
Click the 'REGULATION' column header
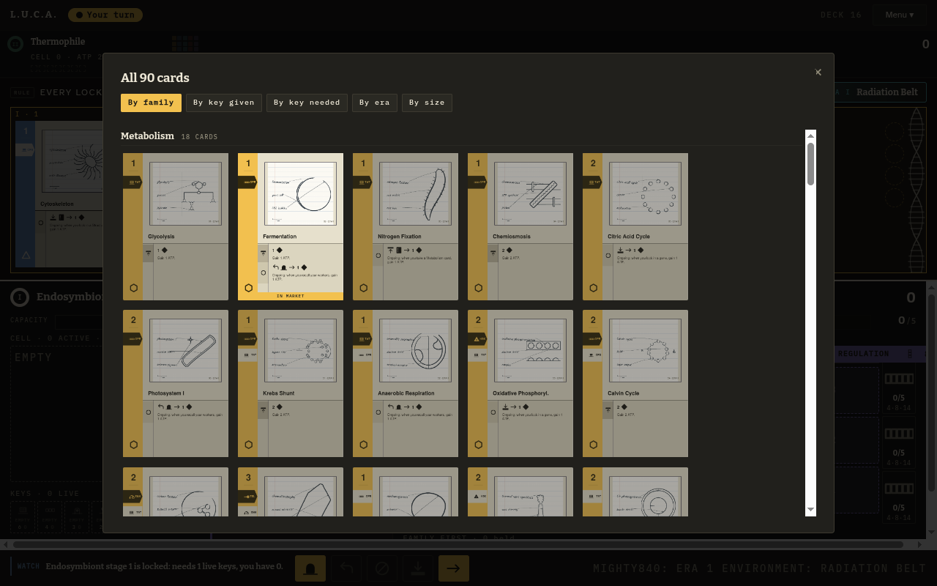tap(864, 354)
